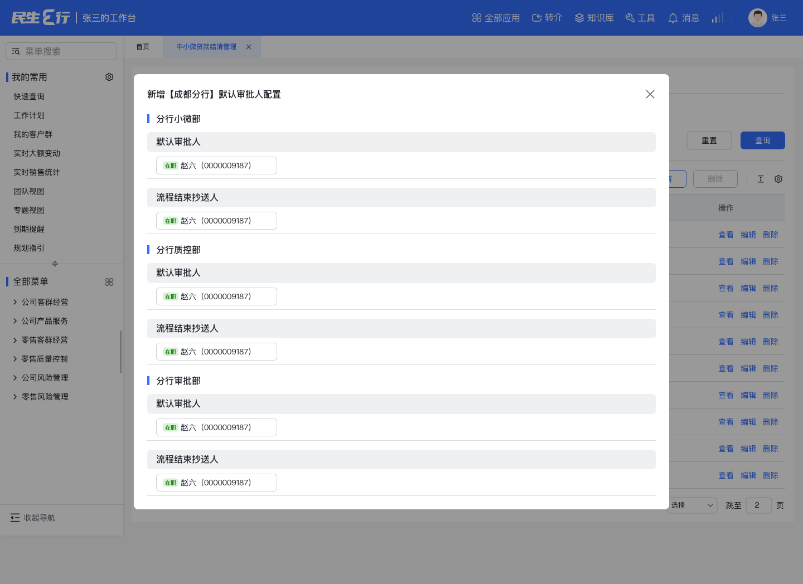Switch to the 首页 tab
The height and width of the screenshot is (584, 803).
pyautogui.click(x=143, y=47)
